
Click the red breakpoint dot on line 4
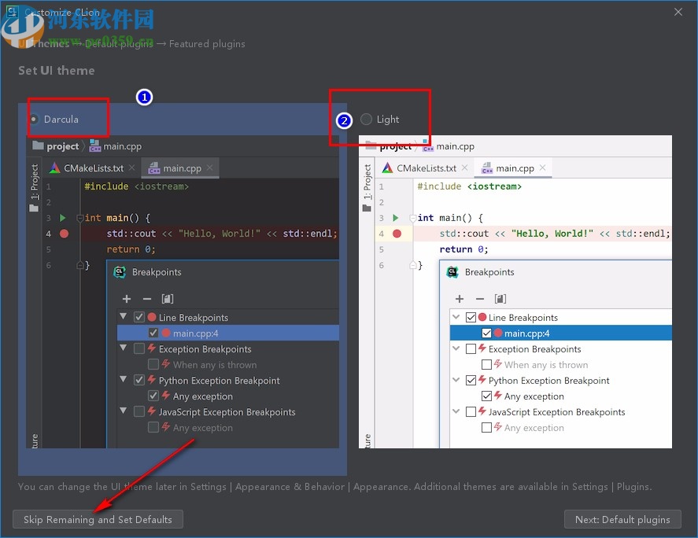pyautogui.click(x=64, y=233)
